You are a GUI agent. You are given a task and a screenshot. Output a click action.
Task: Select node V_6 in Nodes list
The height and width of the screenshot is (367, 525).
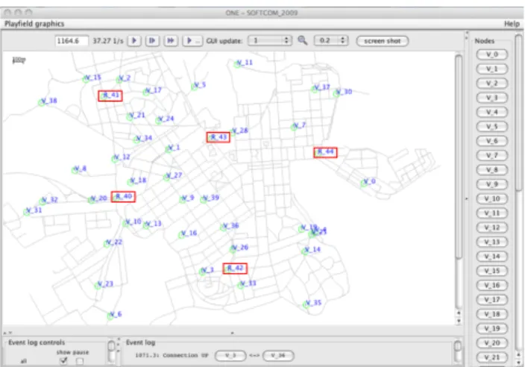[492, 141]
